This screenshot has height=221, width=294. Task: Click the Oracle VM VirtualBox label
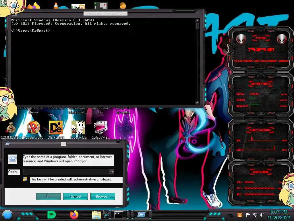[x=123, y=110]
